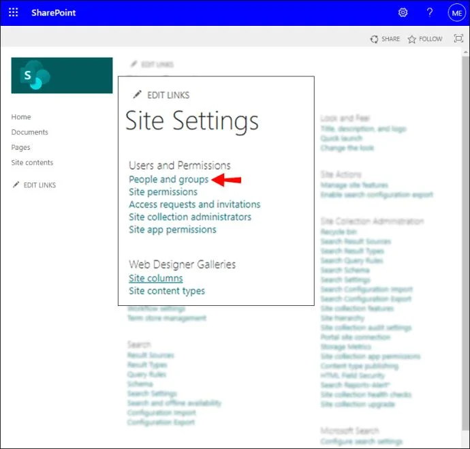
Task: Open Site contents in left navigation
Action: pyautogui.click(x=32, y=162)
